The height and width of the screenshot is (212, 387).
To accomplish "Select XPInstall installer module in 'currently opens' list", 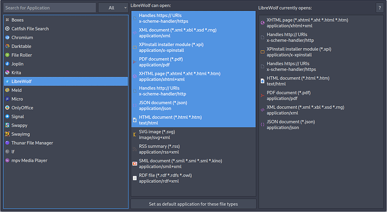I will 321,52.
